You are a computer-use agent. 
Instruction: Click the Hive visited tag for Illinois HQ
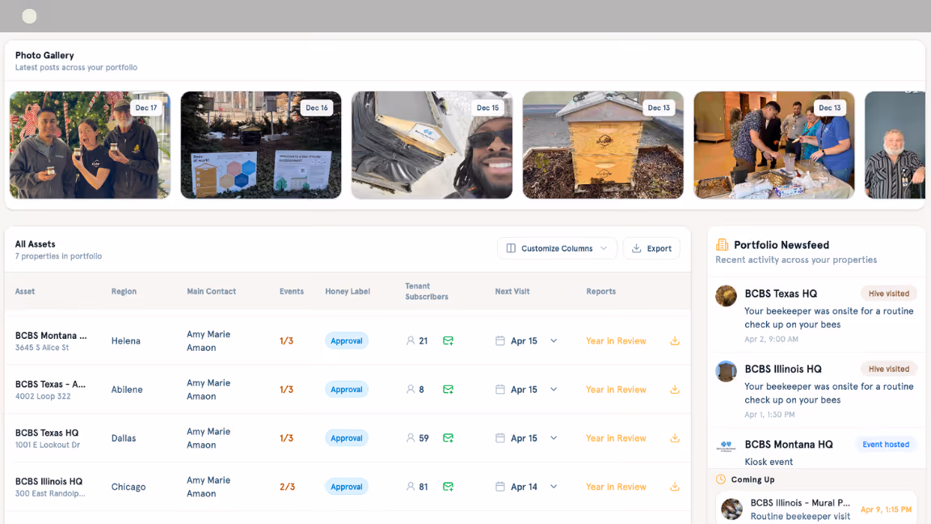889,369
